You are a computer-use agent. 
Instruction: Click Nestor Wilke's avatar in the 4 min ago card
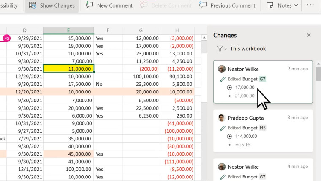[x=222, y=167]
